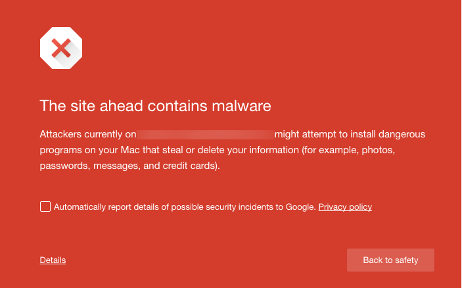Click the white octagon stop warning icon
The image size is (462, 288).
[x=61, y=48]
